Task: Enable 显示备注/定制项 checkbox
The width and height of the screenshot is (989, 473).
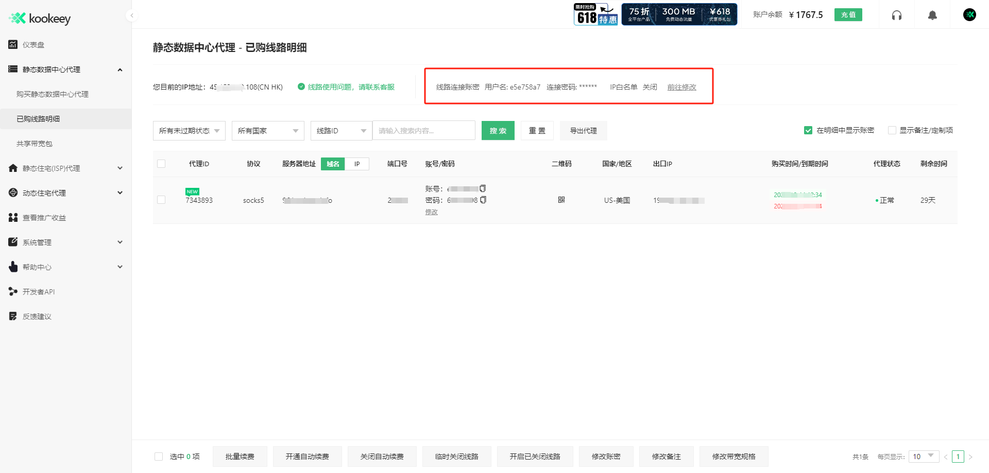Action: point(892,130)
